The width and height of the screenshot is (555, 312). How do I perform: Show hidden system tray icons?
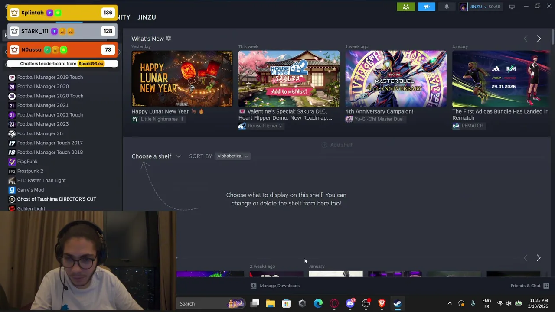tap(450, 303)
